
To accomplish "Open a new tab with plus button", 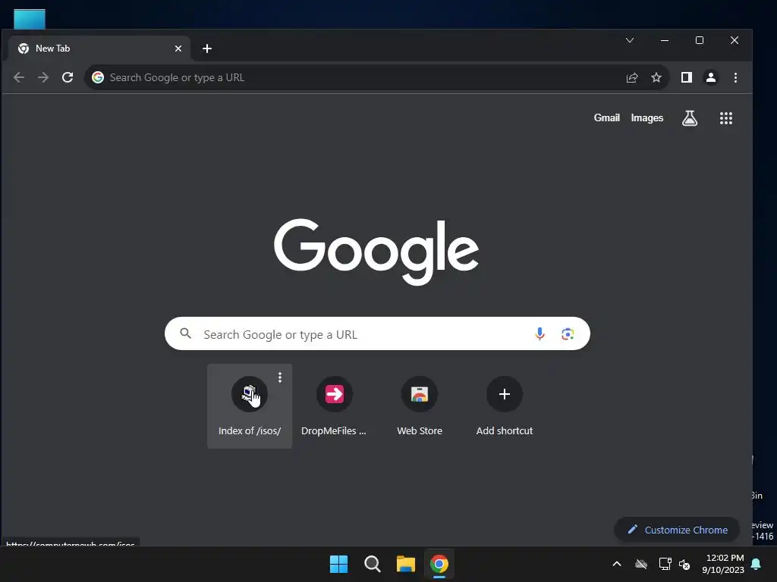I will (x=207, y=48).
